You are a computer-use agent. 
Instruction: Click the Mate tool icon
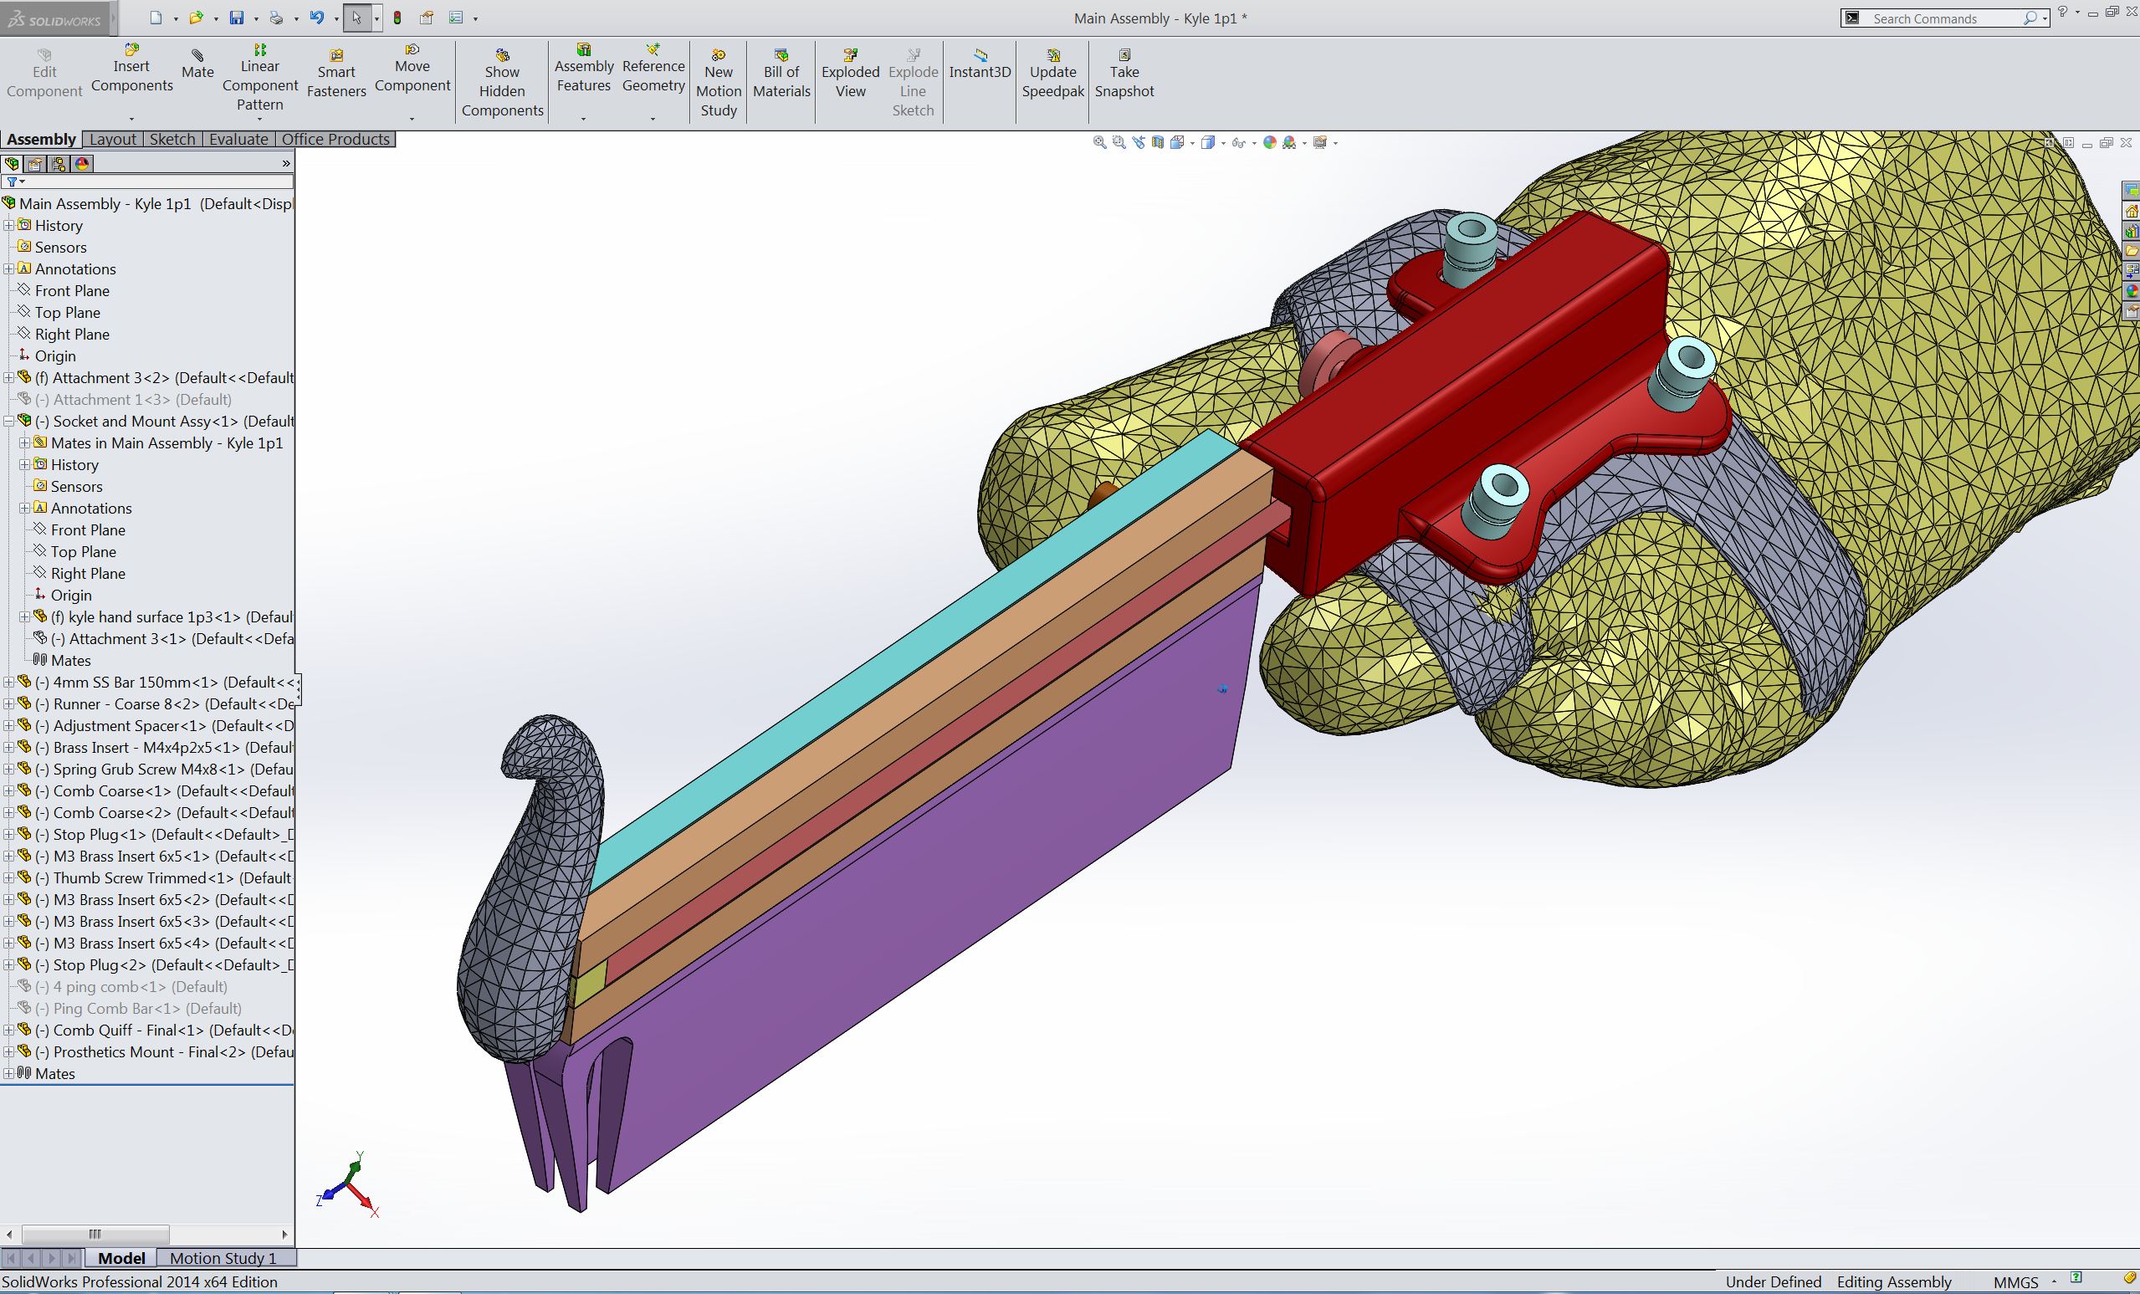tap(197, 56)
